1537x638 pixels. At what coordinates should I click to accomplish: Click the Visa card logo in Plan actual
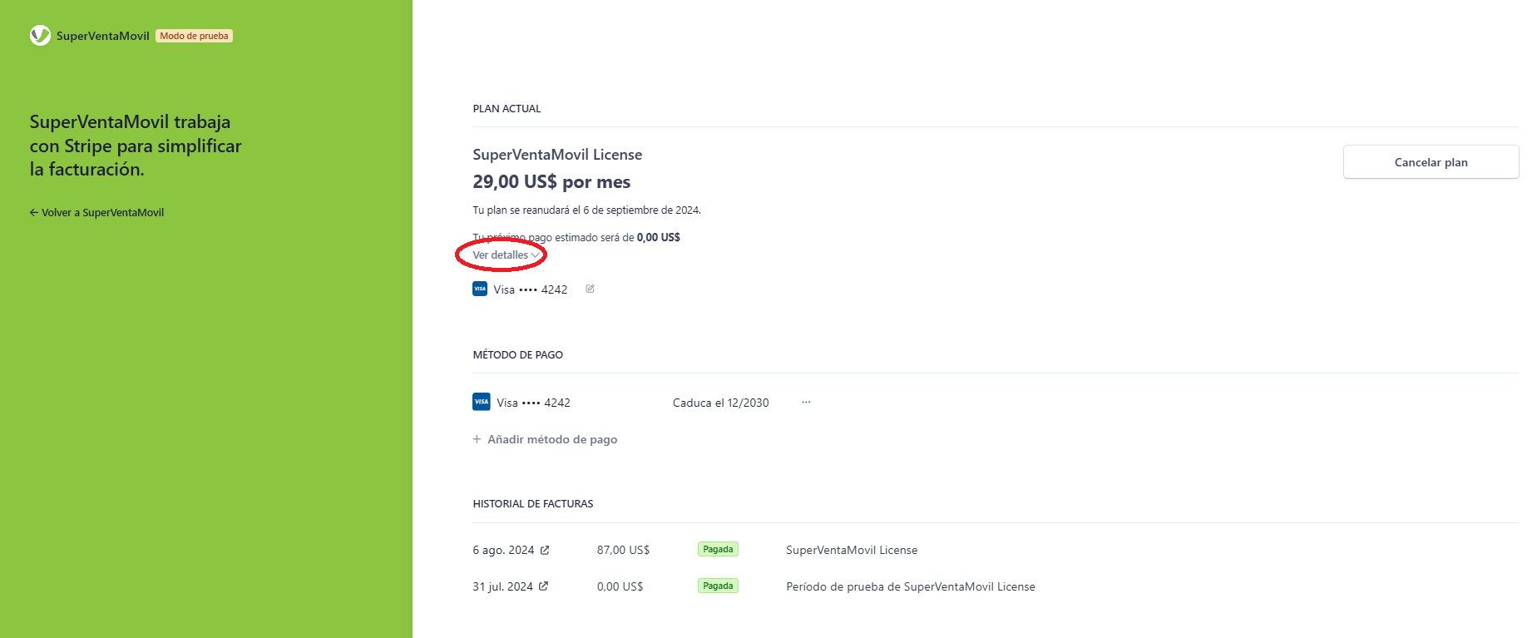point(480,289)
